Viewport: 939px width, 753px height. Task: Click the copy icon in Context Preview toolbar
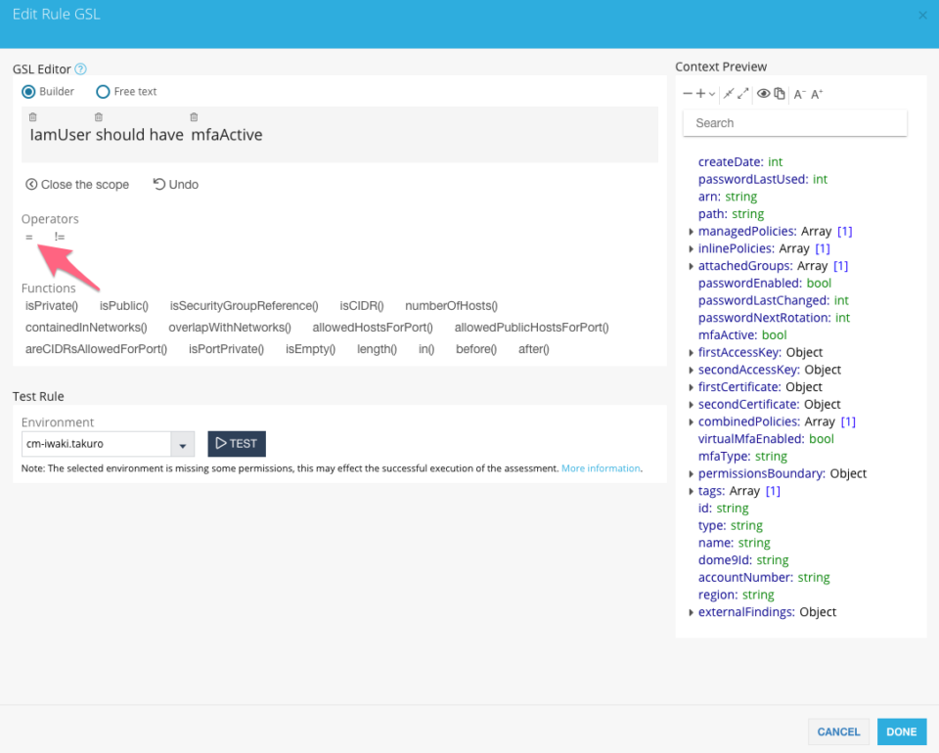coord(780,94)
